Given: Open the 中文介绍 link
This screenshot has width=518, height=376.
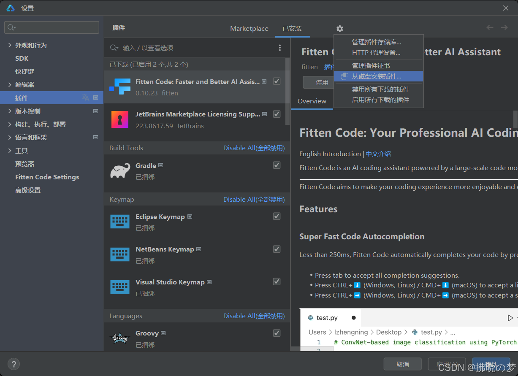Looking at the screenshot, I should [x=378, y=154].
